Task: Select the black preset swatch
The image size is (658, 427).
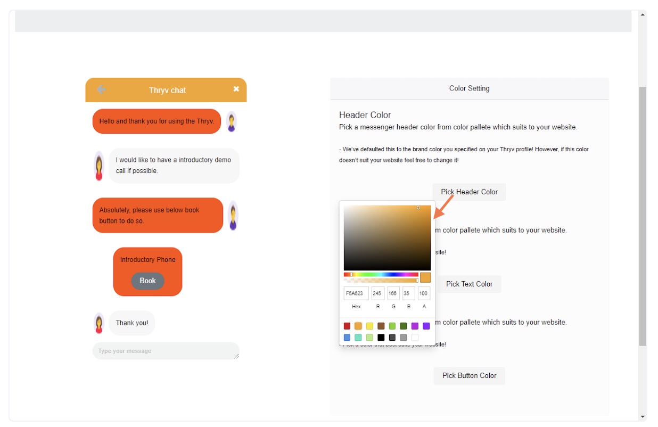Action: tap(381, 338)
